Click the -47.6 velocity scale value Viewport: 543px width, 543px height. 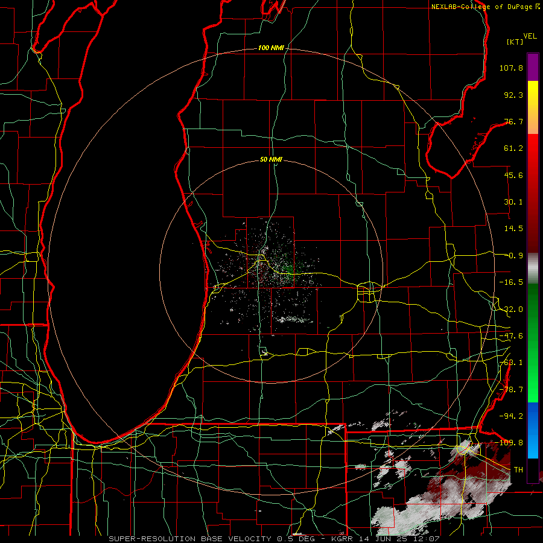(x=511, y=336)
